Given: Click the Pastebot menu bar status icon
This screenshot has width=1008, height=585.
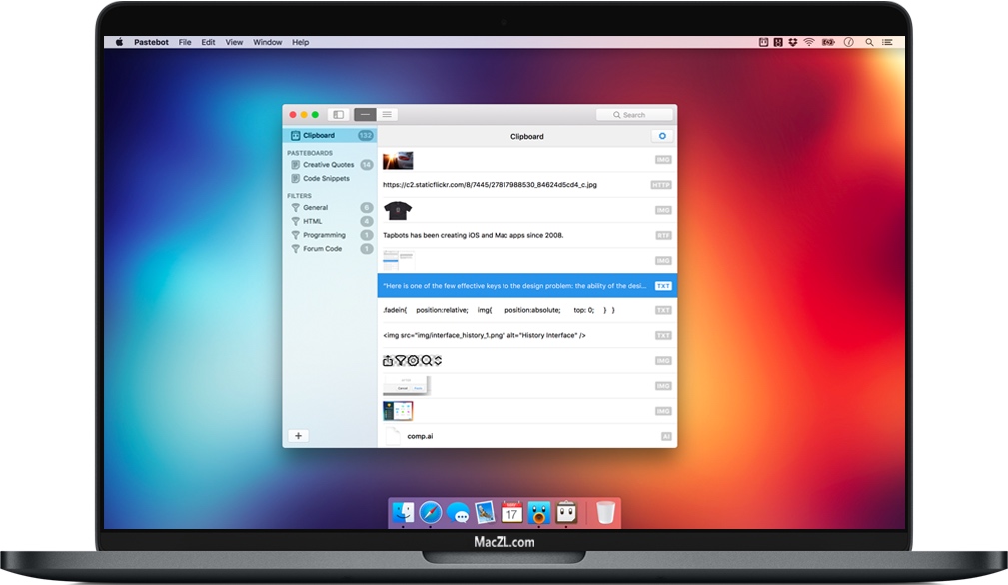Looking at the screenshot, I should [x=763, y=42].
